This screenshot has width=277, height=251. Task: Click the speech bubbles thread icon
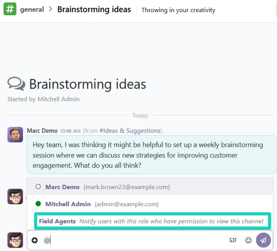coord(16,84)
